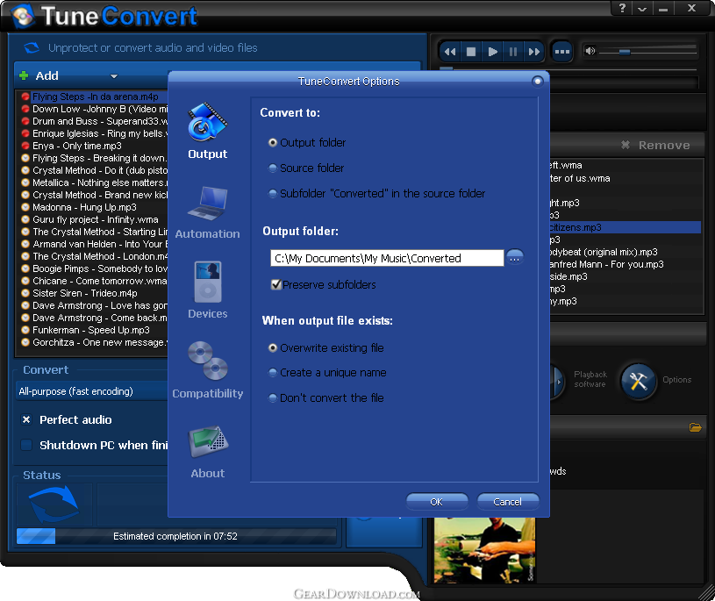Screen dimensions: 715x601
Task: Click the play button
Action: tap(492, 52)
